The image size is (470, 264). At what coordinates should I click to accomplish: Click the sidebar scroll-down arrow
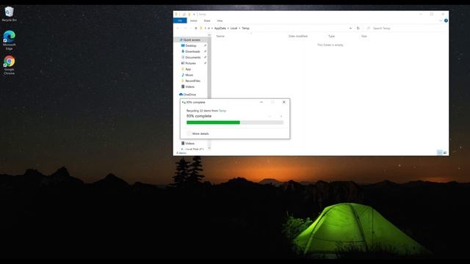(x=209, y=148)
